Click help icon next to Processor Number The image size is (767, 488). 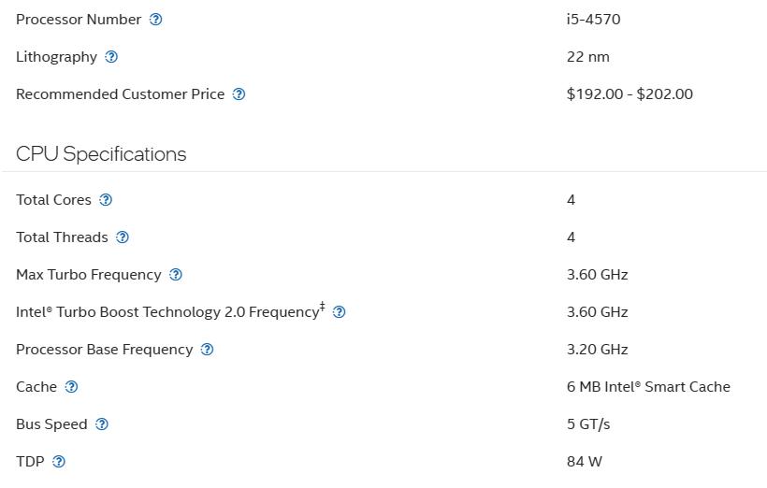156,20
